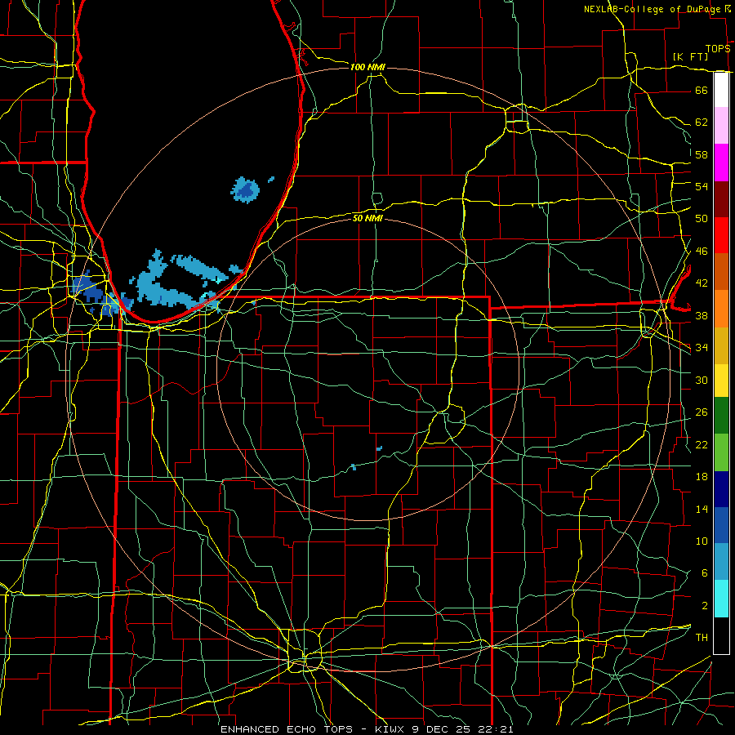Viewport: 735px width, 735px height.
Task: Click the legend value 10
Action: click(702, 541)
